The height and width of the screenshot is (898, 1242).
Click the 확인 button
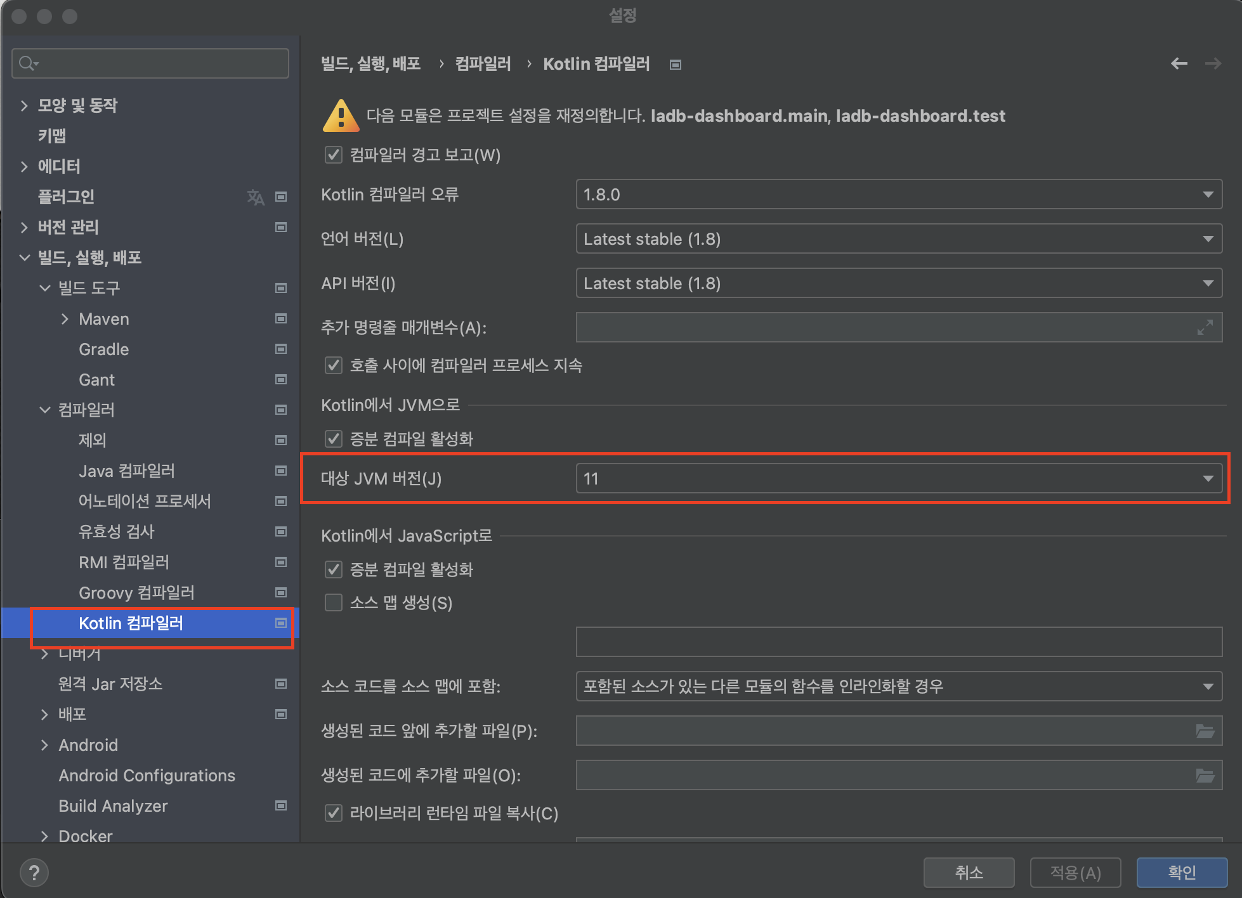(1181, 873)
